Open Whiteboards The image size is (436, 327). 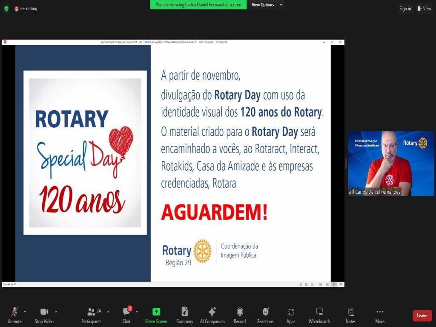pyautogui.click(x=319, y=315)
